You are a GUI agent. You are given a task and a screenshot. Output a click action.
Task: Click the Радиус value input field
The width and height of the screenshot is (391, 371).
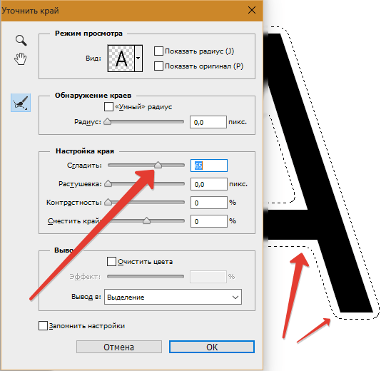[208, 122]
